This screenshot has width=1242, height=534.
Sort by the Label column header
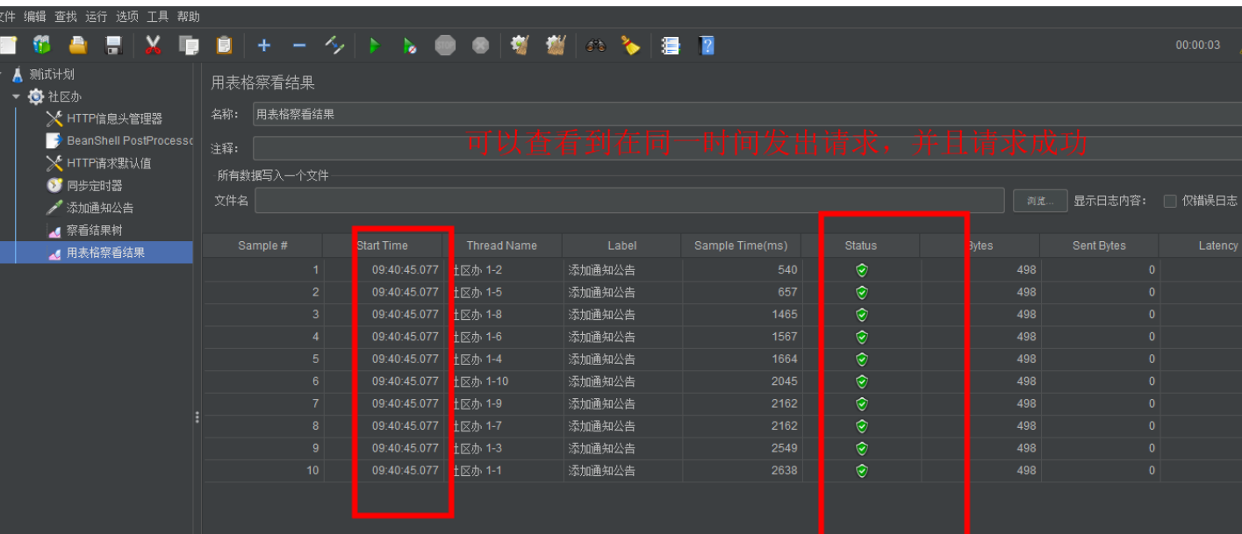click(x=621, y=246)
